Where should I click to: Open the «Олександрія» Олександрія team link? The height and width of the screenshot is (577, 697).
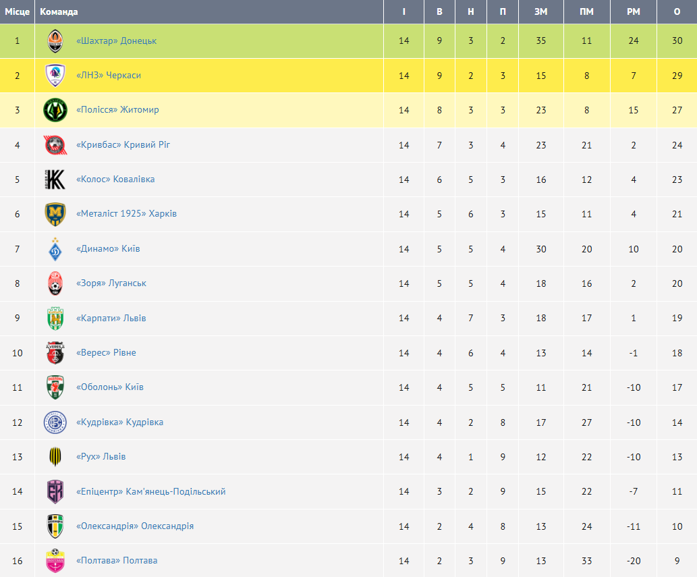(135, 526)
